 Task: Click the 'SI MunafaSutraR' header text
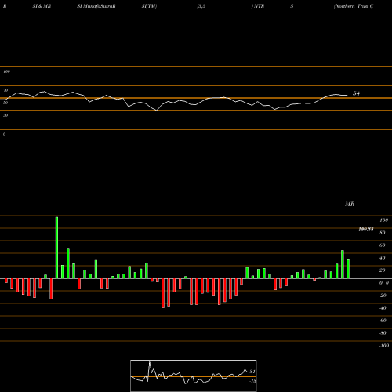point(96,6)
